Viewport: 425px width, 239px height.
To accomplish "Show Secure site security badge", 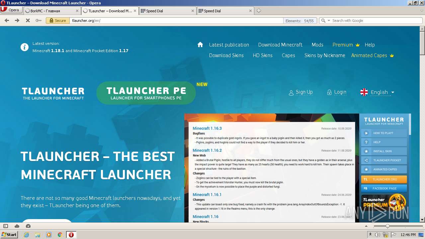I will tap(58, 21).
